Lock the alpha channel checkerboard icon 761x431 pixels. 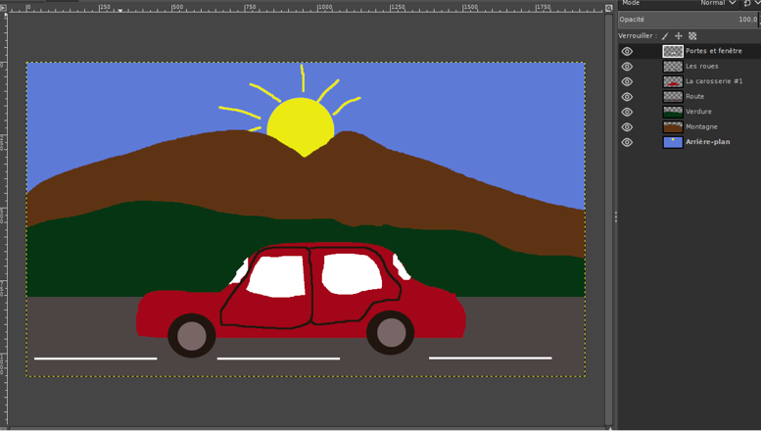pos(692,36)
